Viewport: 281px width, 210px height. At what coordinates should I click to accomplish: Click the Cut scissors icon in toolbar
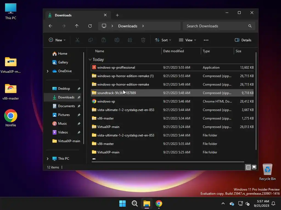(x=77, y=40)
